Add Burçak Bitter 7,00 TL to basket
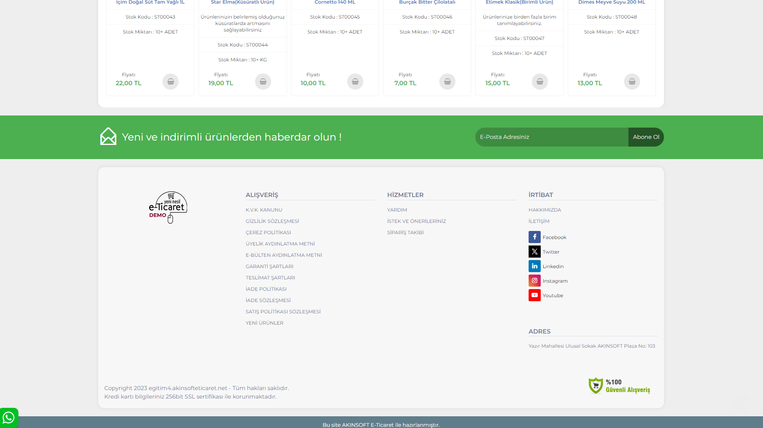The width and height of the screenshot is (763, 428). click(x=447, y=82)
